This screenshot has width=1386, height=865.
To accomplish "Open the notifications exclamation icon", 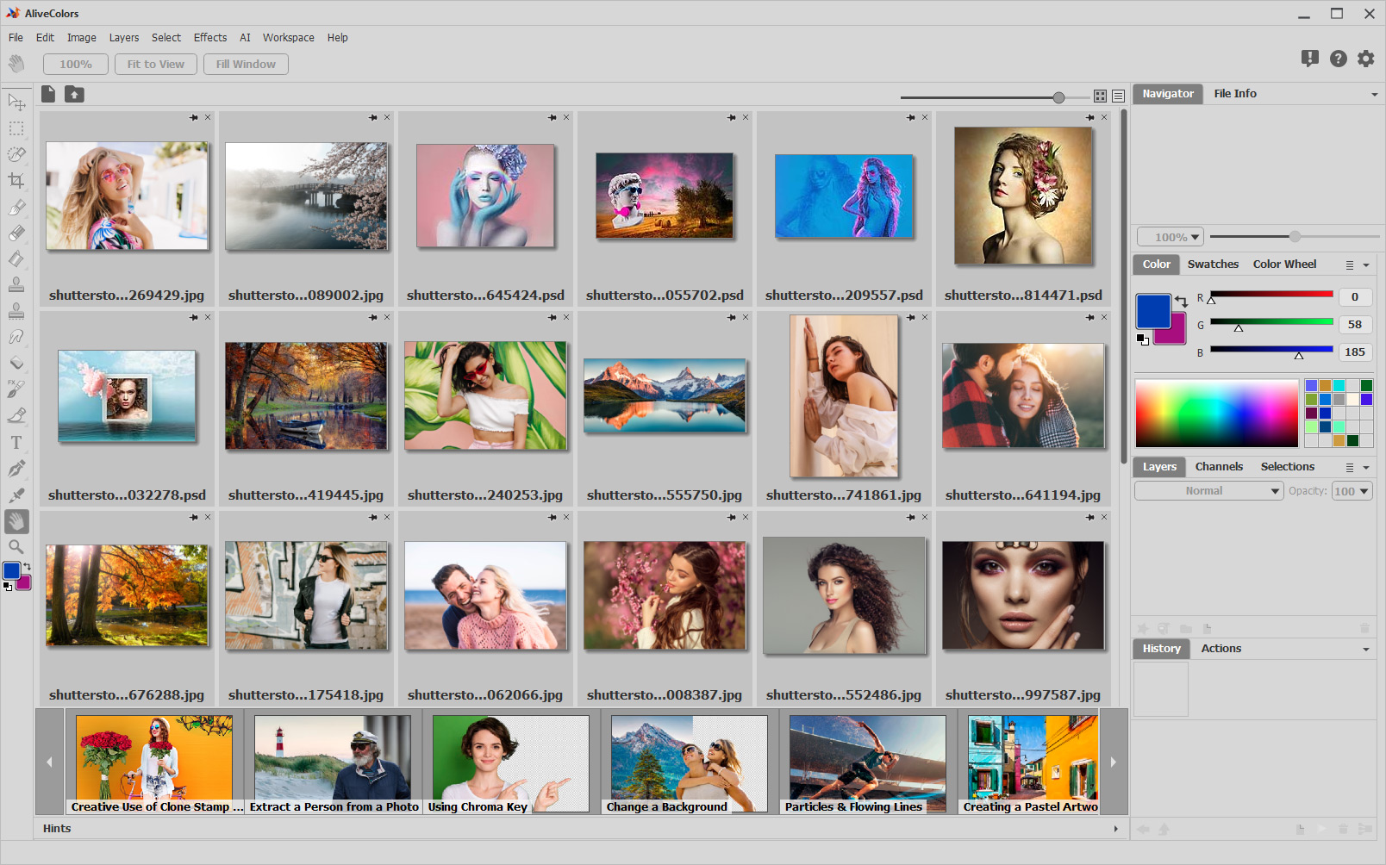I will point(1310,59).
